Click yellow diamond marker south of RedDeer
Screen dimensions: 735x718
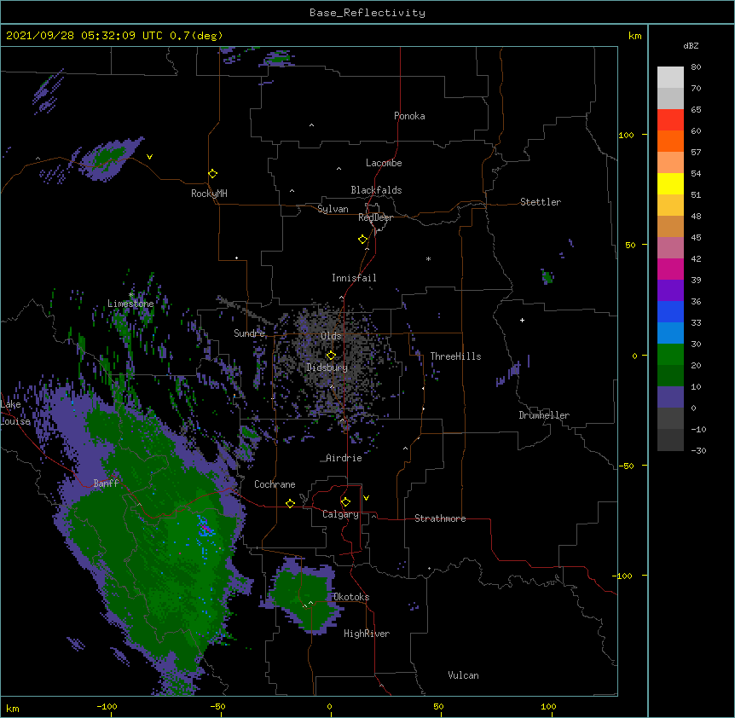362,239
